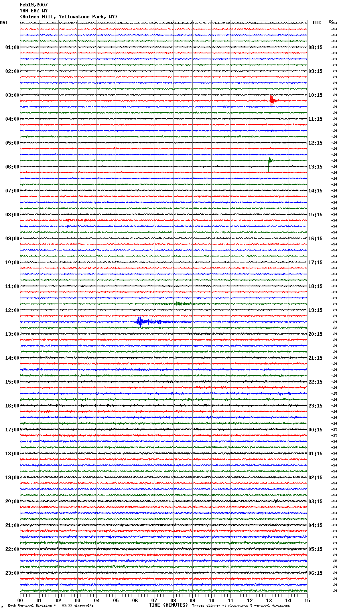The image size is (339, 611).
Task: Select the "12:15" UTC time label
Action: coord(315,143)
